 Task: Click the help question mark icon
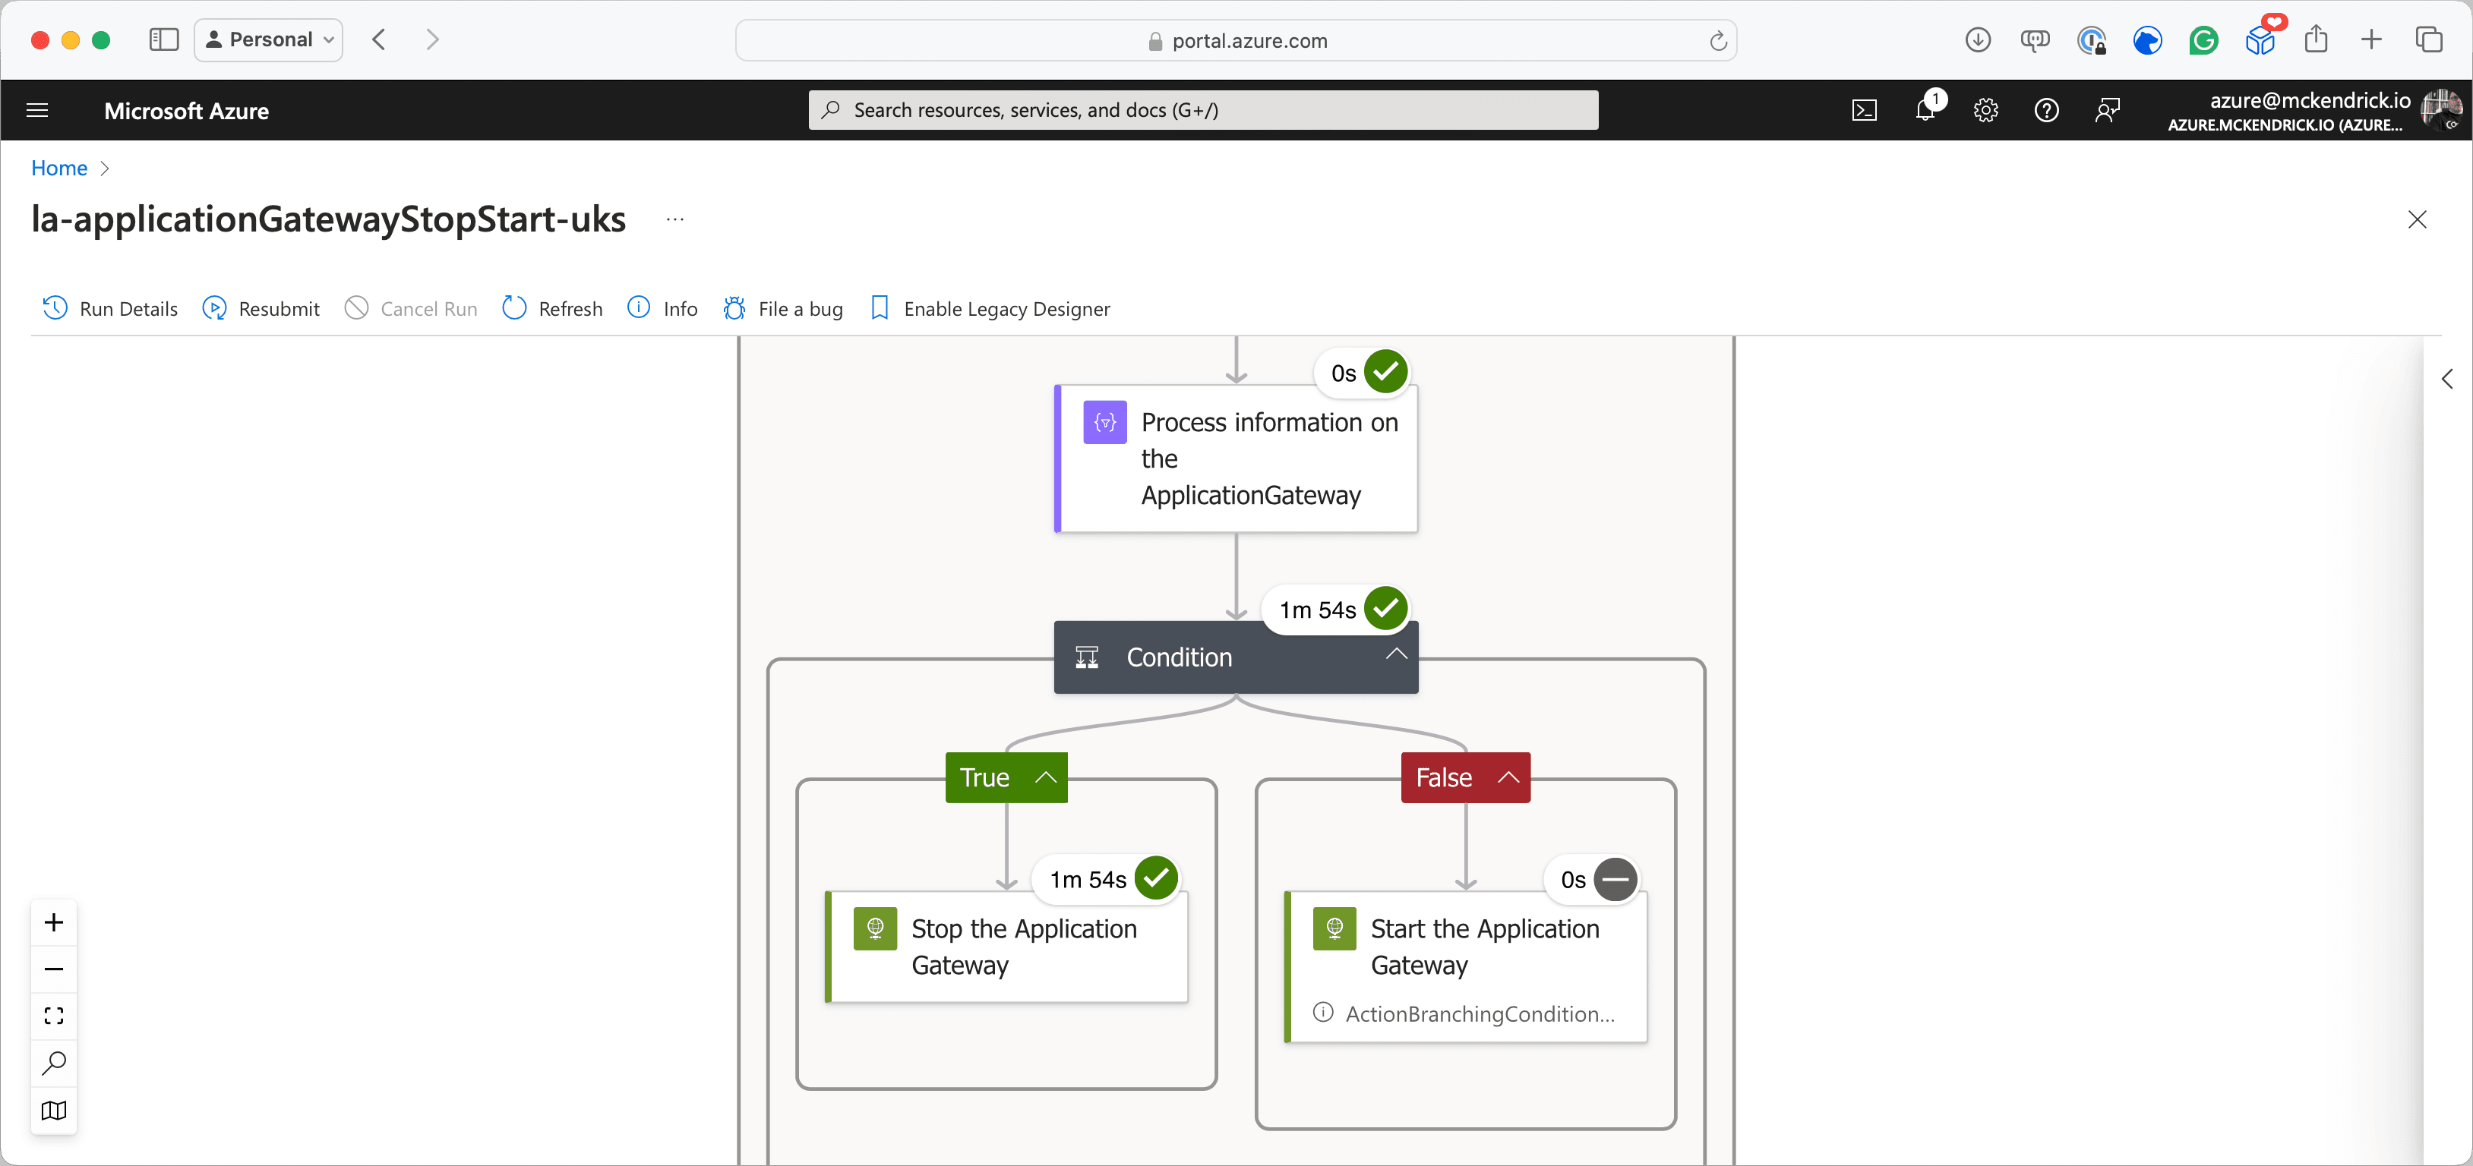pyautogui.click(x=2046, y=110)
